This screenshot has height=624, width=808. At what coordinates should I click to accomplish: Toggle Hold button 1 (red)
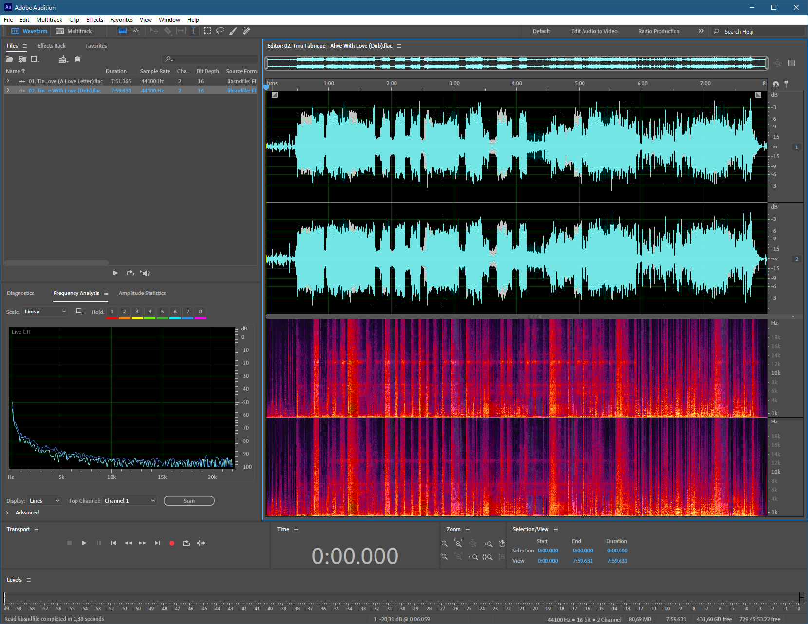(112, 312)
